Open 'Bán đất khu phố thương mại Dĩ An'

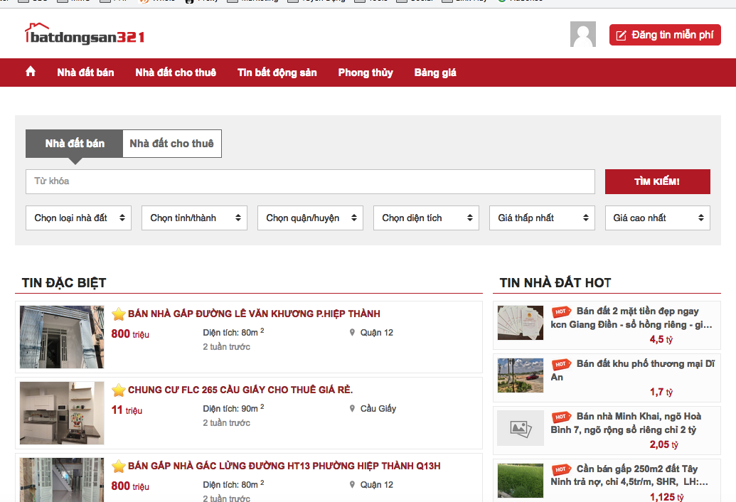633,370
